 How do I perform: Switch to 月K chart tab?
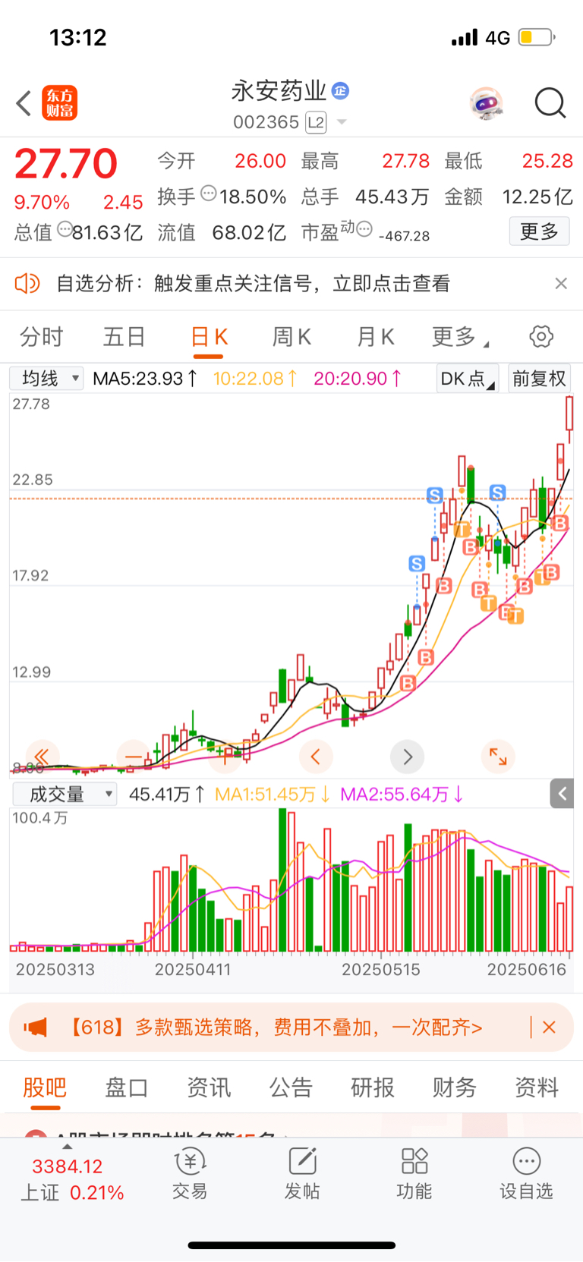[375, 336]
